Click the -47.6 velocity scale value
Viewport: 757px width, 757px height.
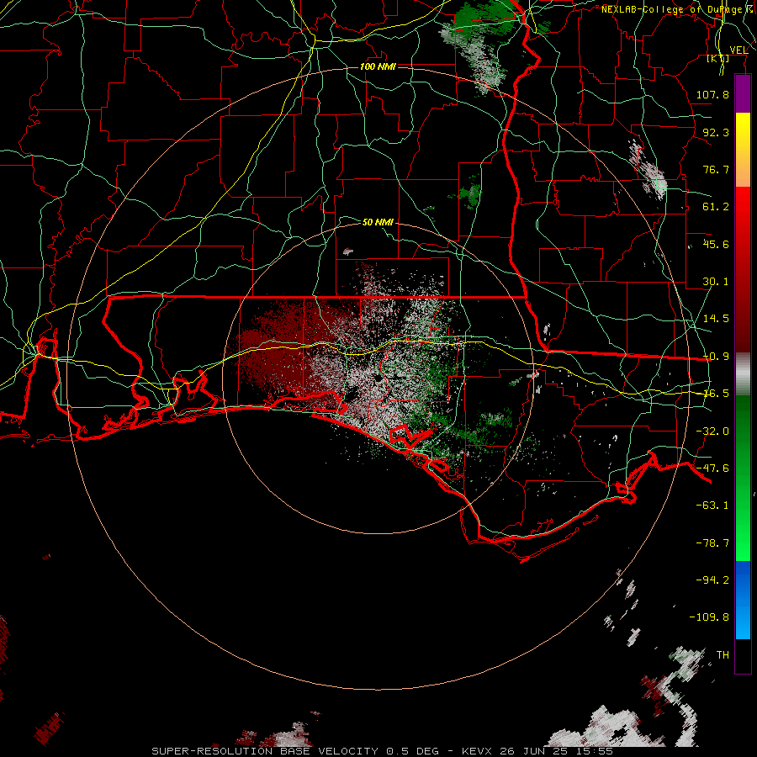(712, 468)
